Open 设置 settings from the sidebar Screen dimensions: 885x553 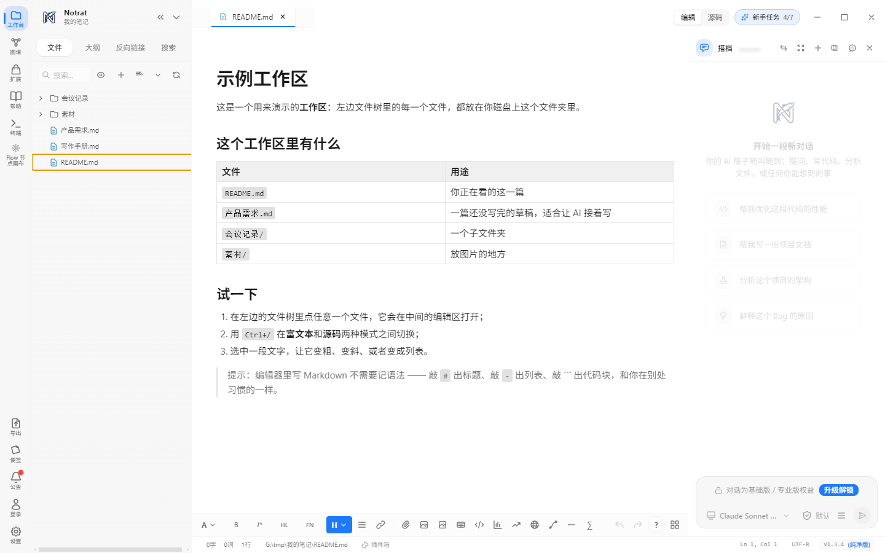pyautogui.click(x=16, y=535)
